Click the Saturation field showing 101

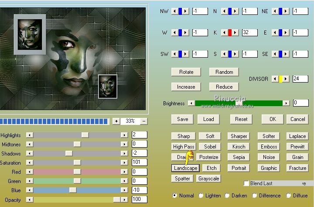click(140, 162)
